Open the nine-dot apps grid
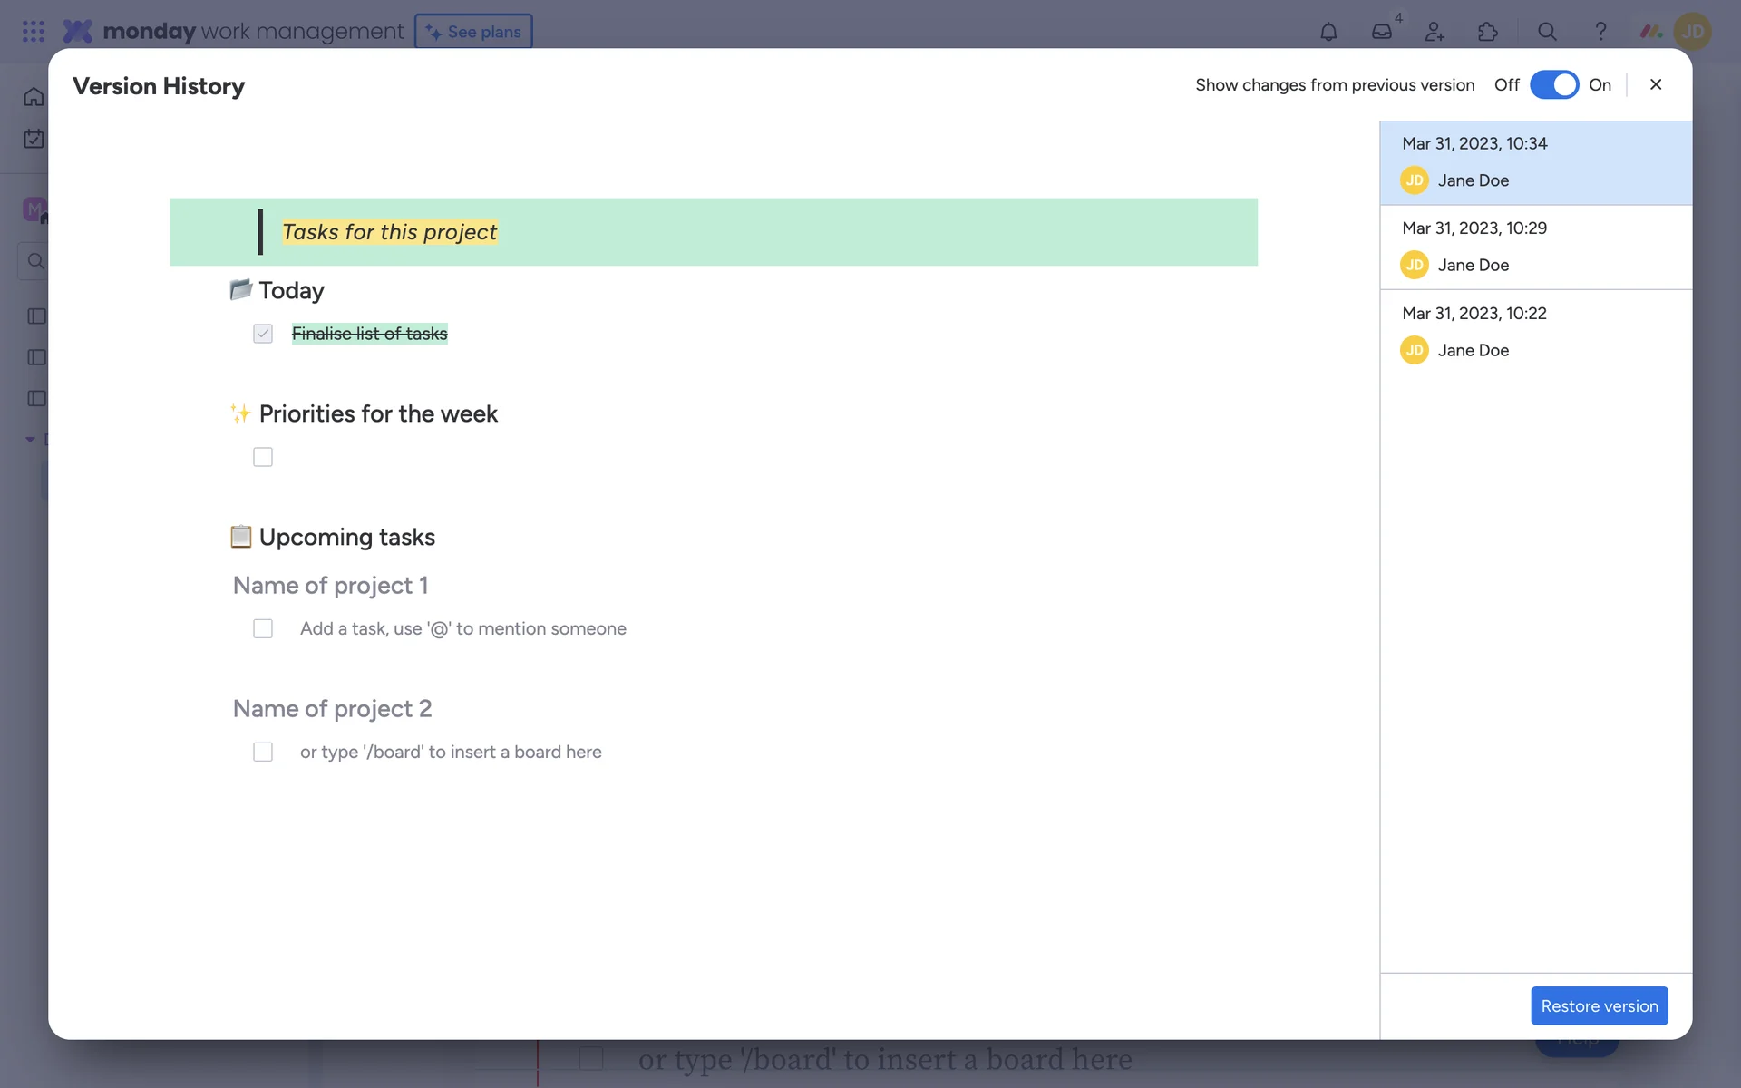Viewport: 1741px width, 1088px height. [x=34, y=32]
